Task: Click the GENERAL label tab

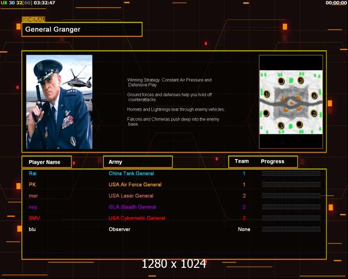Action: tap(33, 20)
